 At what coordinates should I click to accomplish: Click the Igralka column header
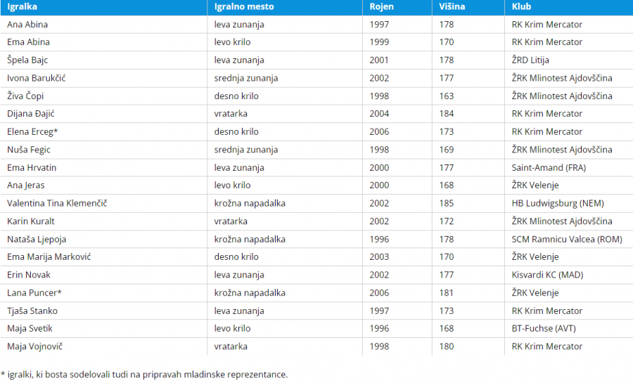pyautogui.click(x=22, y=6)
